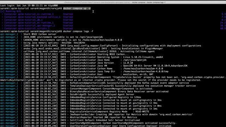Click "Configured Registry in 124ms" log line
This screenshot has height=127, width=226.
coord(71,97)
